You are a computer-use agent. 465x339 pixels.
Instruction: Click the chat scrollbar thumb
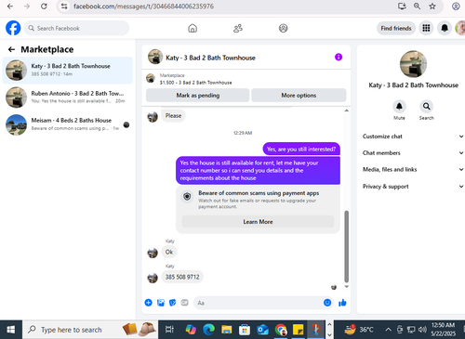(x=347, y=246)
